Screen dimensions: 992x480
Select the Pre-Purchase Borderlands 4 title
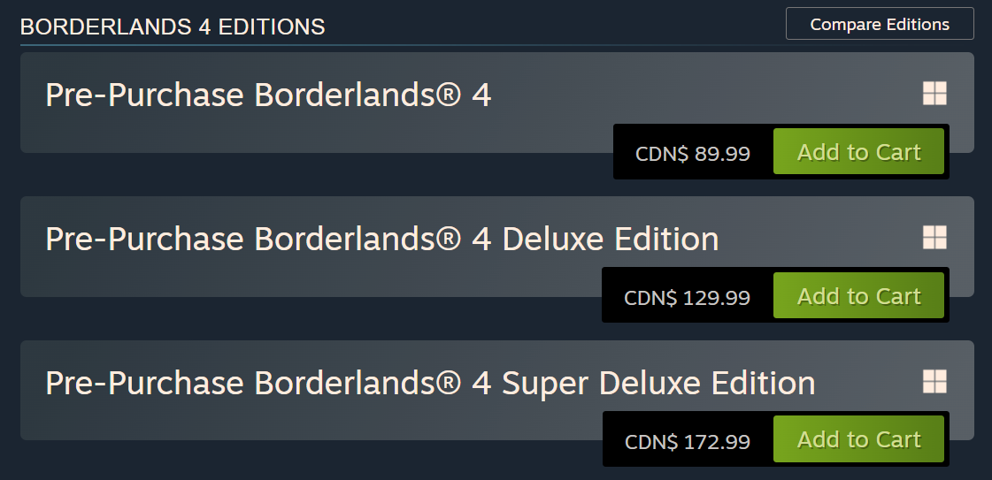point(268,95)
